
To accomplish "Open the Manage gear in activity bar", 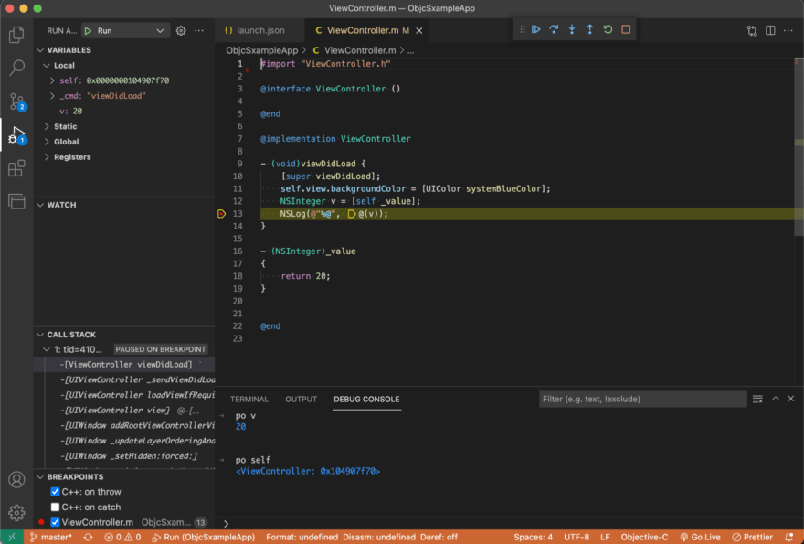I will click(x=17, y=512).
